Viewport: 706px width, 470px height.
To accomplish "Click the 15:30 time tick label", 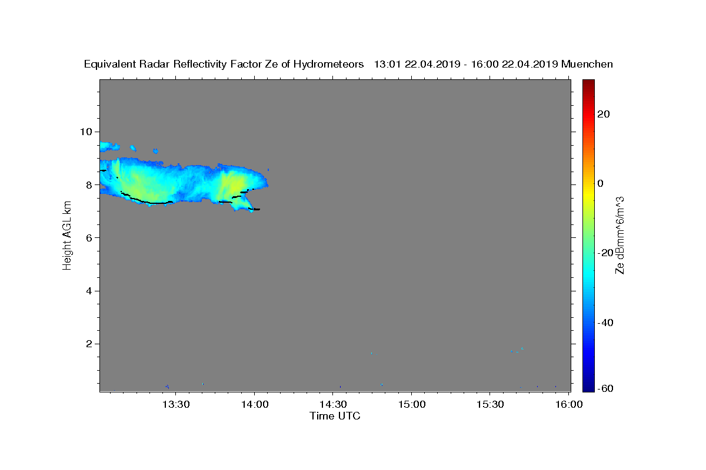I will (x=490, y=404).
